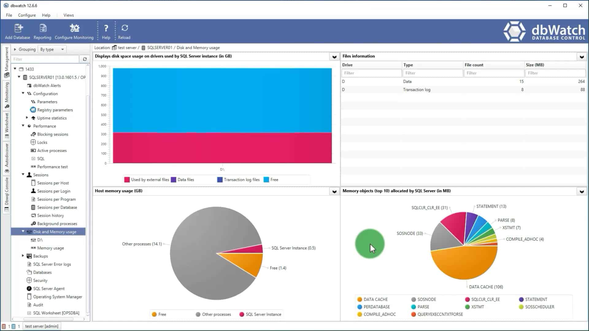Collapse the Sessions tree branch
This screenshot has height=331, width=589.
pyautogui.click(x=23, y=174)
